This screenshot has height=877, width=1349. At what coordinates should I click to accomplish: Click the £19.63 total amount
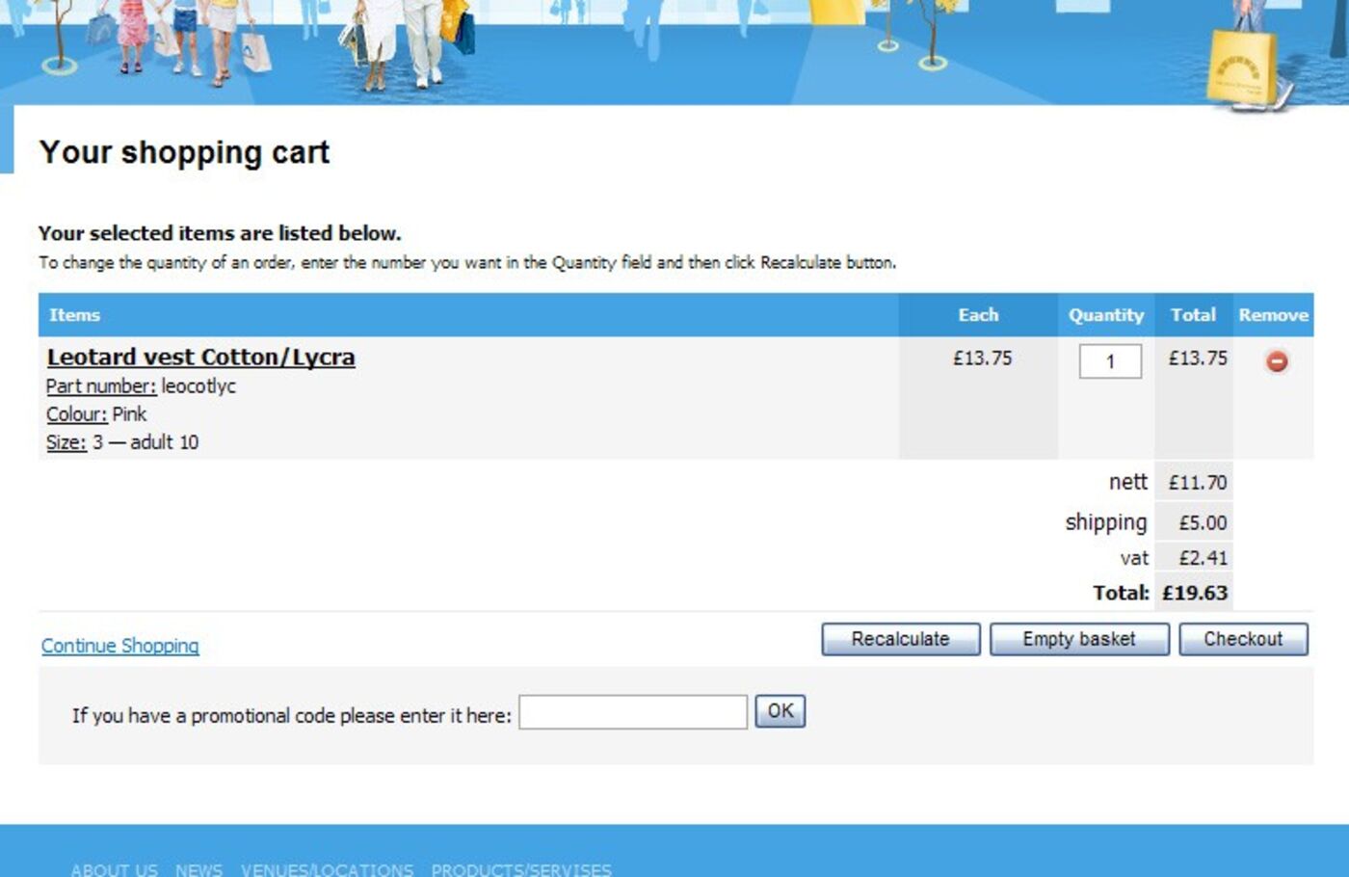[x=1194, y=594]
